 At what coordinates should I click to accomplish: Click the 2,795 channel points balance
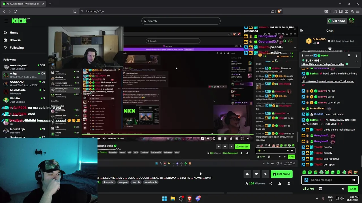[309, 189]
